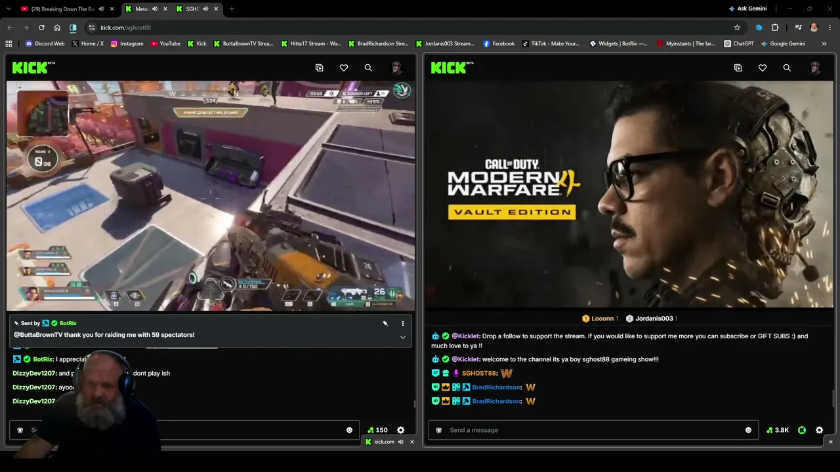The height and width of the screenshot is (472, 840).
Task: Open pinned message three-dot options
Action: [403, 323]
